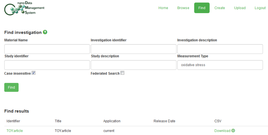Image resolution: width=268 pixels, height=135 pixels.
Task: Select the Find tab in navigation
Action: coord(202,8)
